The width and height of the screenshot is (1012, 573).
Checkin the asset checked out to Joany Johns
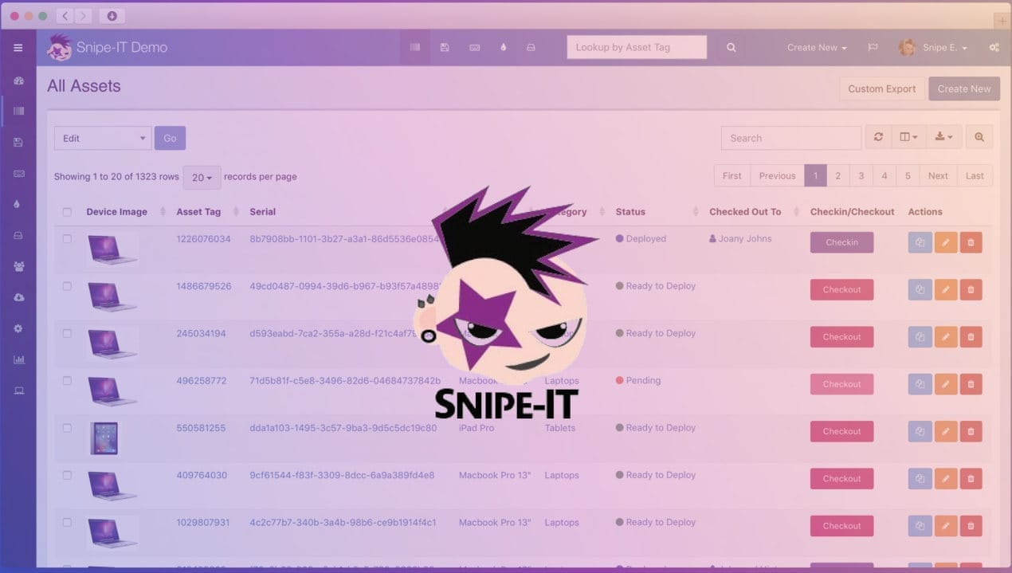[x=841, y=241]
